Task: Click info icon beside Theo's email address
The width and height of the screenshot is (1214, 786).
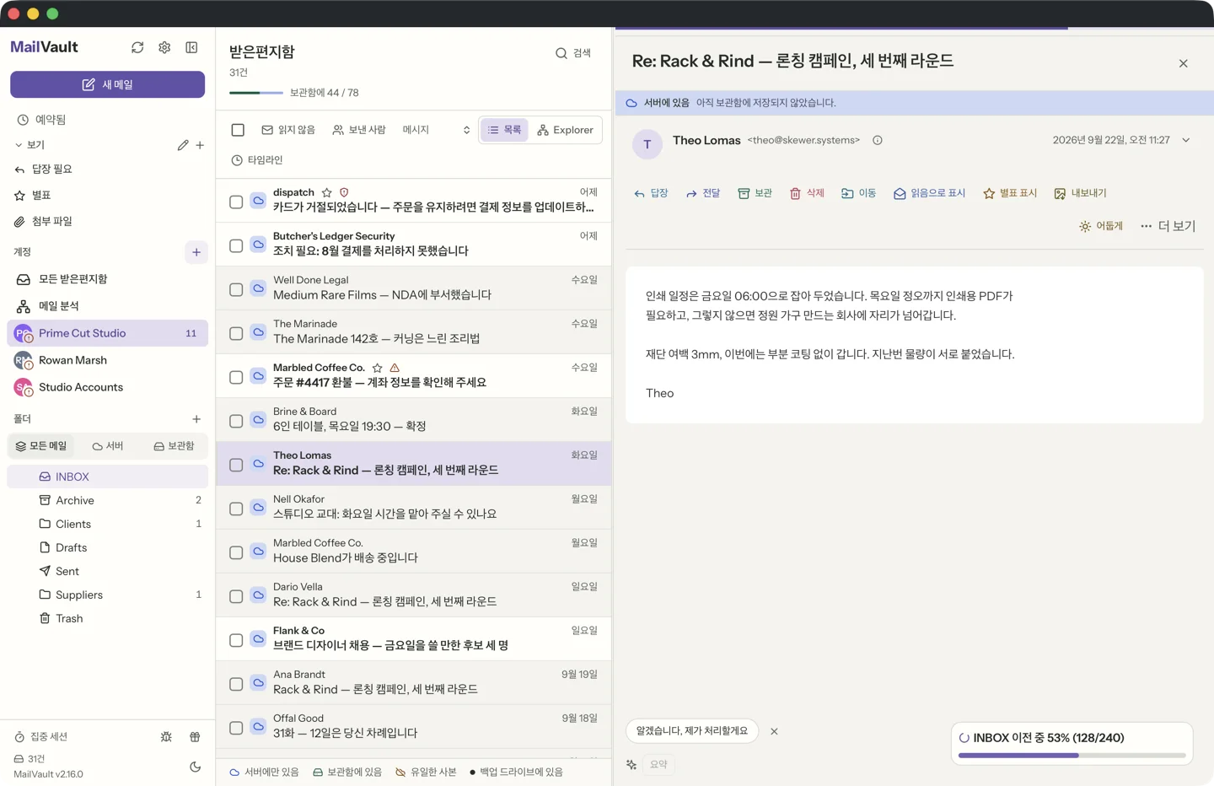Action: (878, 140)
